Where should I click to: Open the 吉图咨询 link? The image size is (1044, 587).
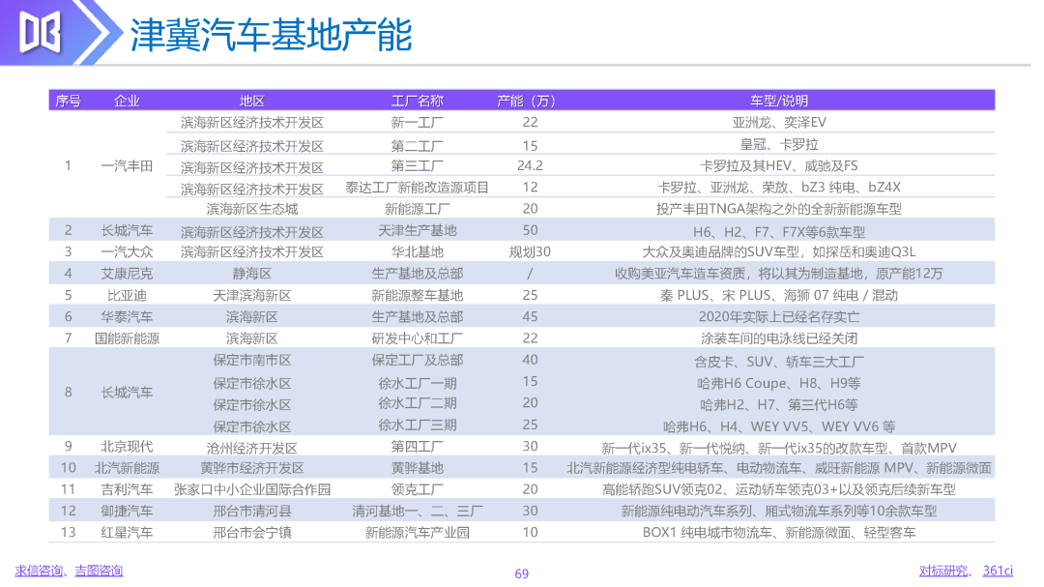tap(99, 571)
